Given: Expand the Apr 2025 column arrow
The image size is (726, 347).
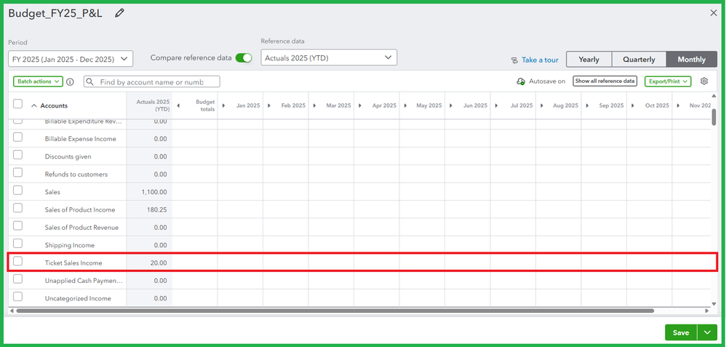Looking at the screenshot, I should pos(360,105).
